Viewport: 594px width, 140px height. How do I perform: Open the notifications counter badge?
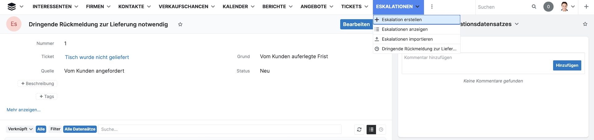click(x=549, y=6)
